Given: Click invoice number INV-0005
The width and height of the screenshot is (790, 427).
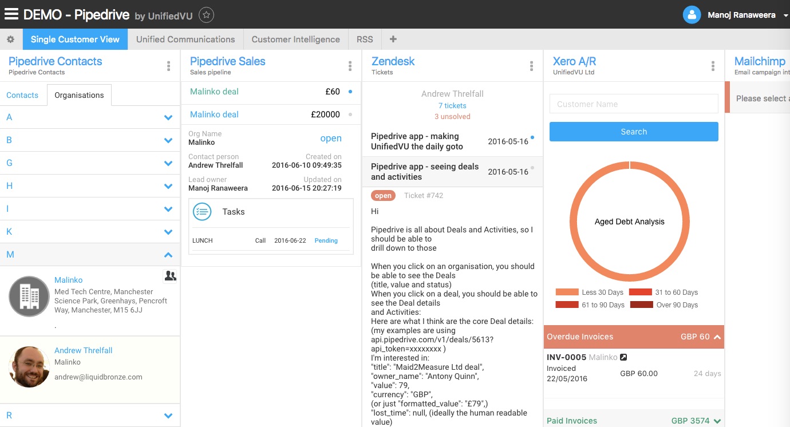Looking at the screenshot, I should pos(566,357).
